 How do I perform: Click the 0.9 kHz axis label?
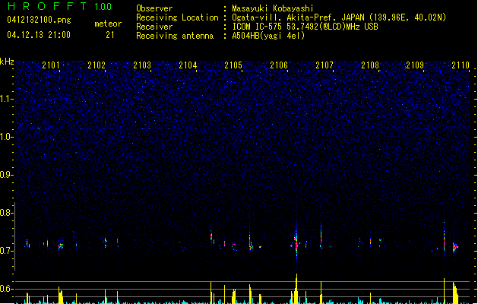(6, 175)
